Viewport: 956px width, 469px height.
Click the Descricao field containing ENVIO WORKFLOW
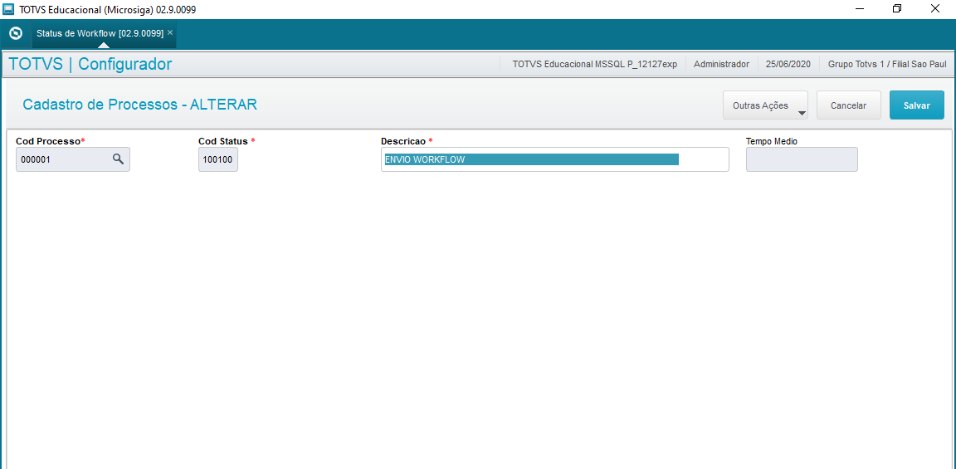click(554, 159)
